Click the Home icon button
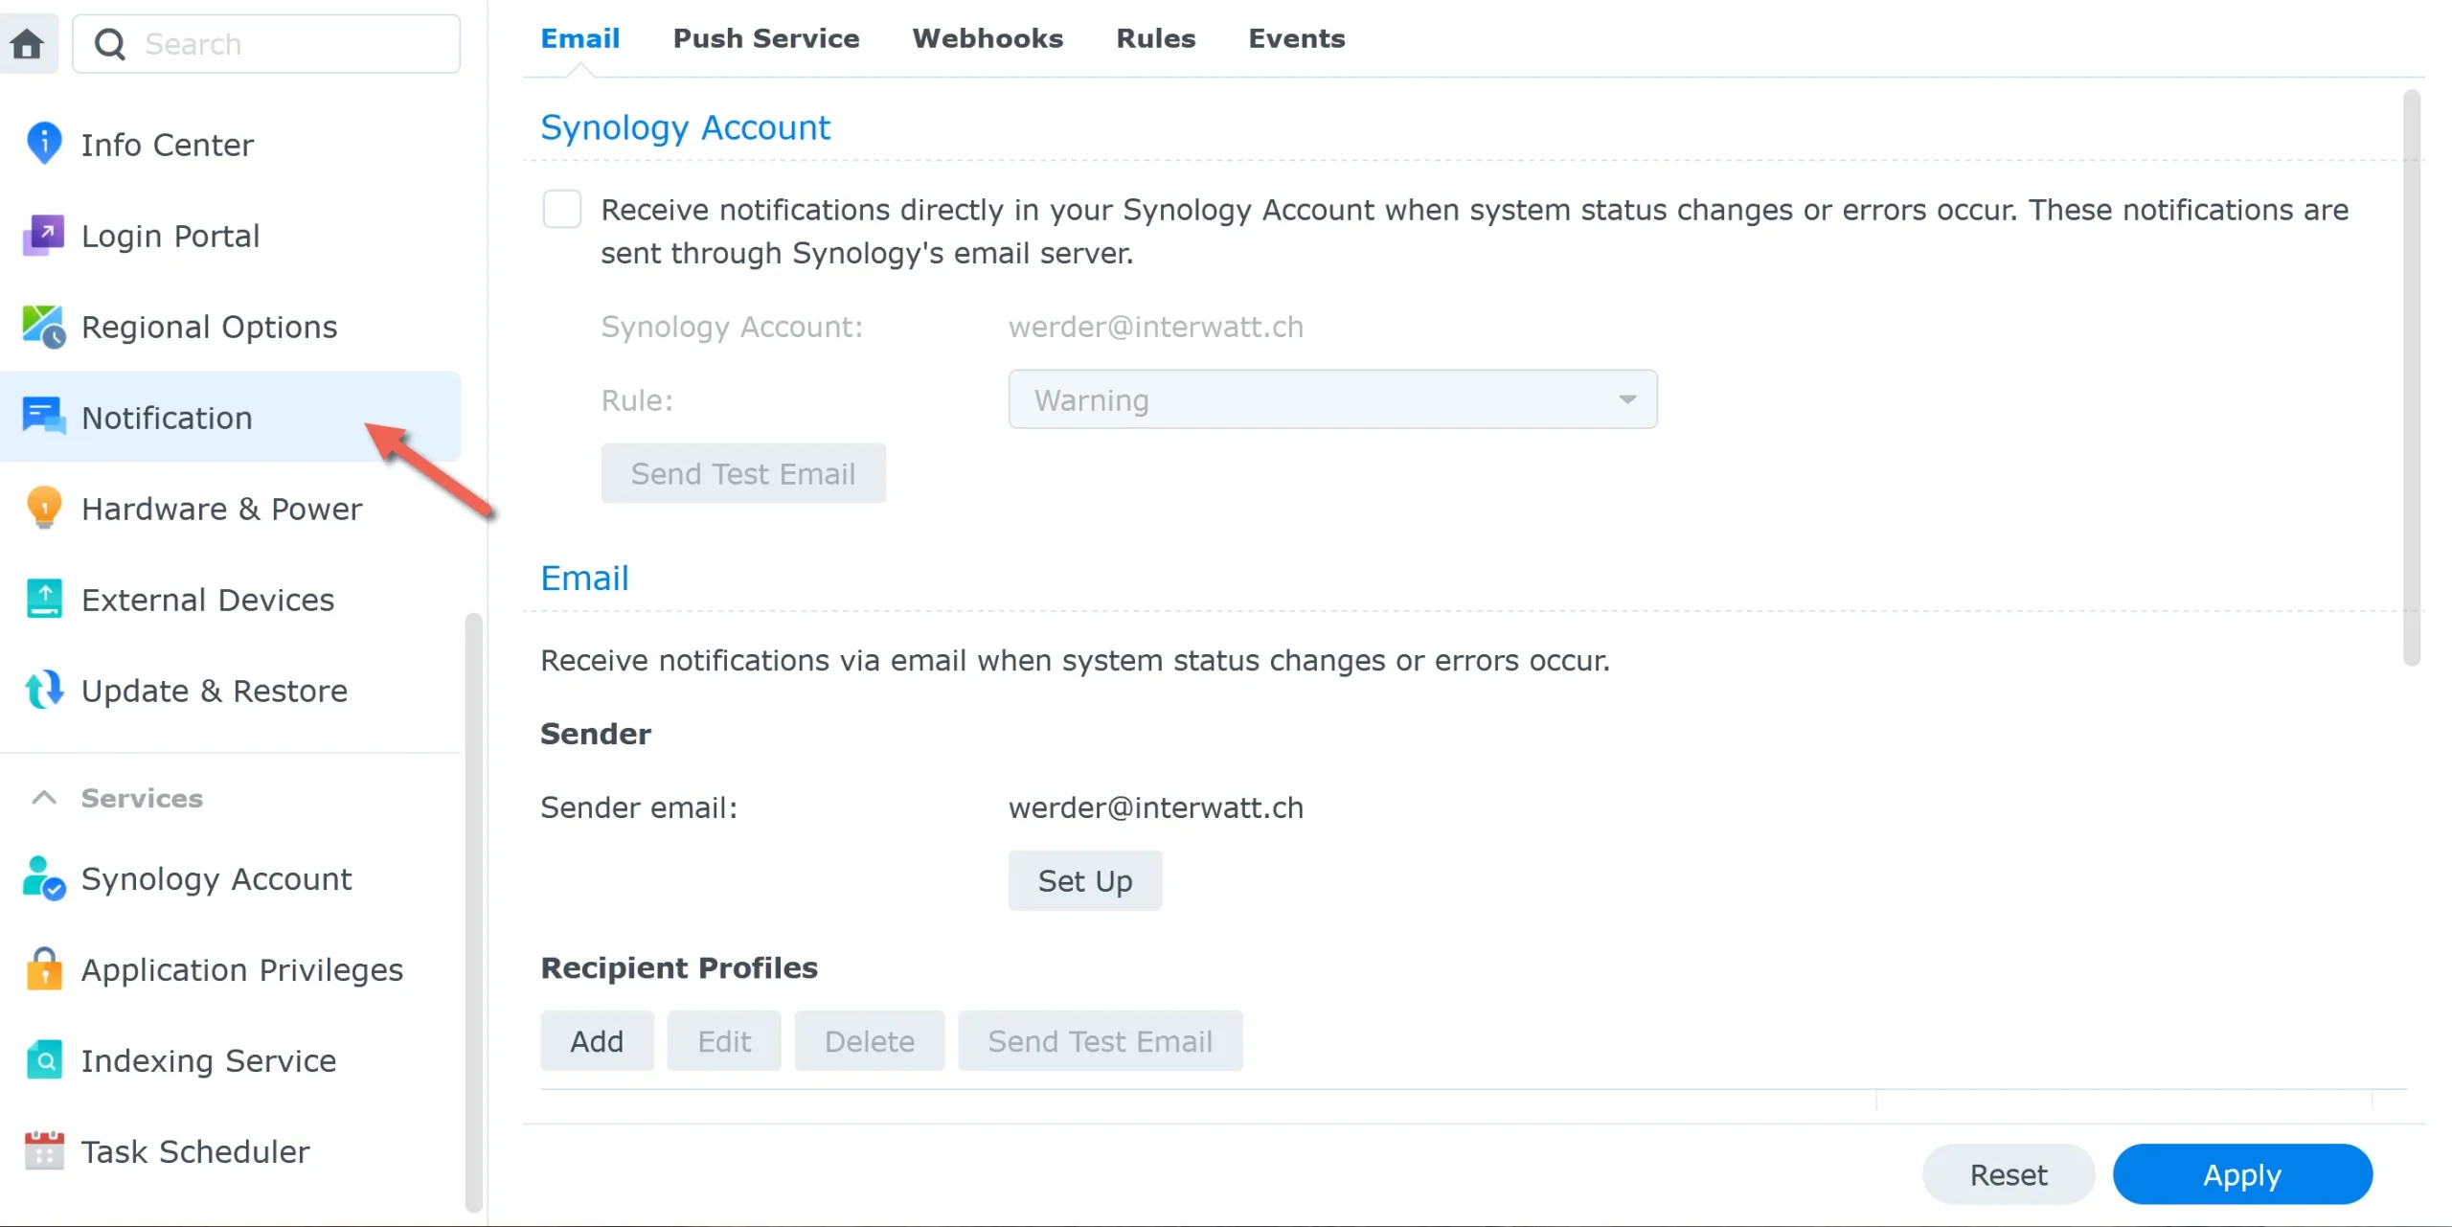 (28, 43)
